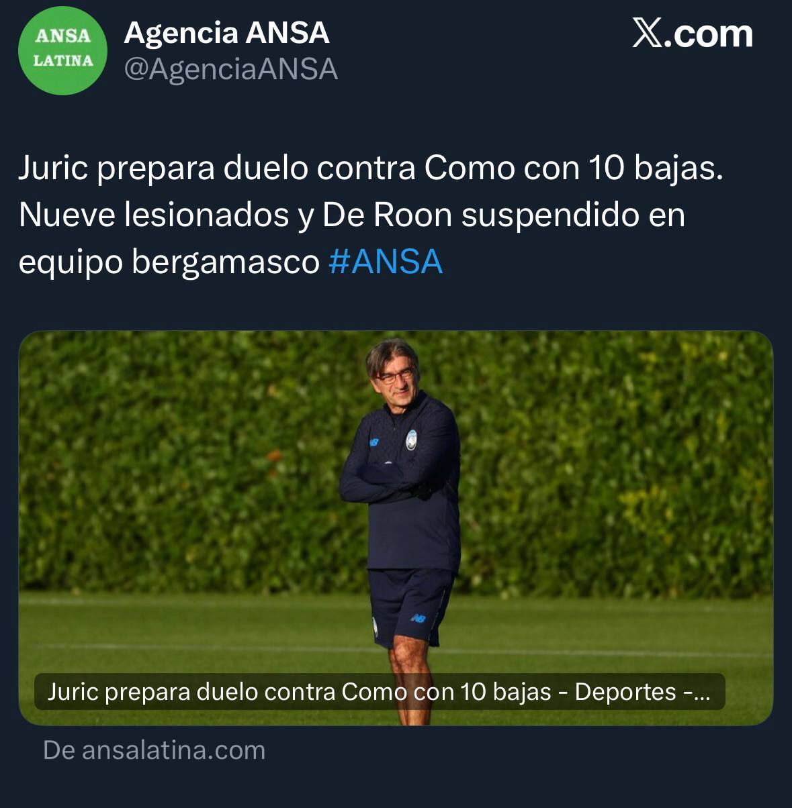Click the word 'LATINA' in the avatar
This screenshot has height=808, width=792.
click(63, 61)
